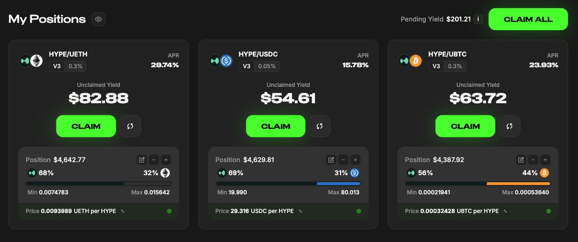Click the 29.74% APR value

tap(165, 65)
